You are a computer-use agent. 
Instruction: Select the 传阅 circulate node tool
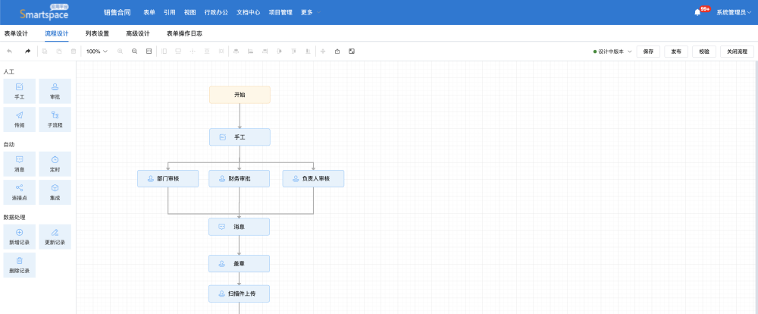pyautogui.click(x=19, y=118)
